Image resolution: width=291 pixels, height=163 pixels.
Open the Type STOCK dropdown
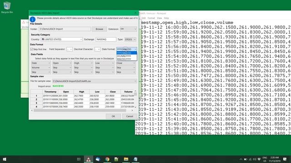point(130,39)
